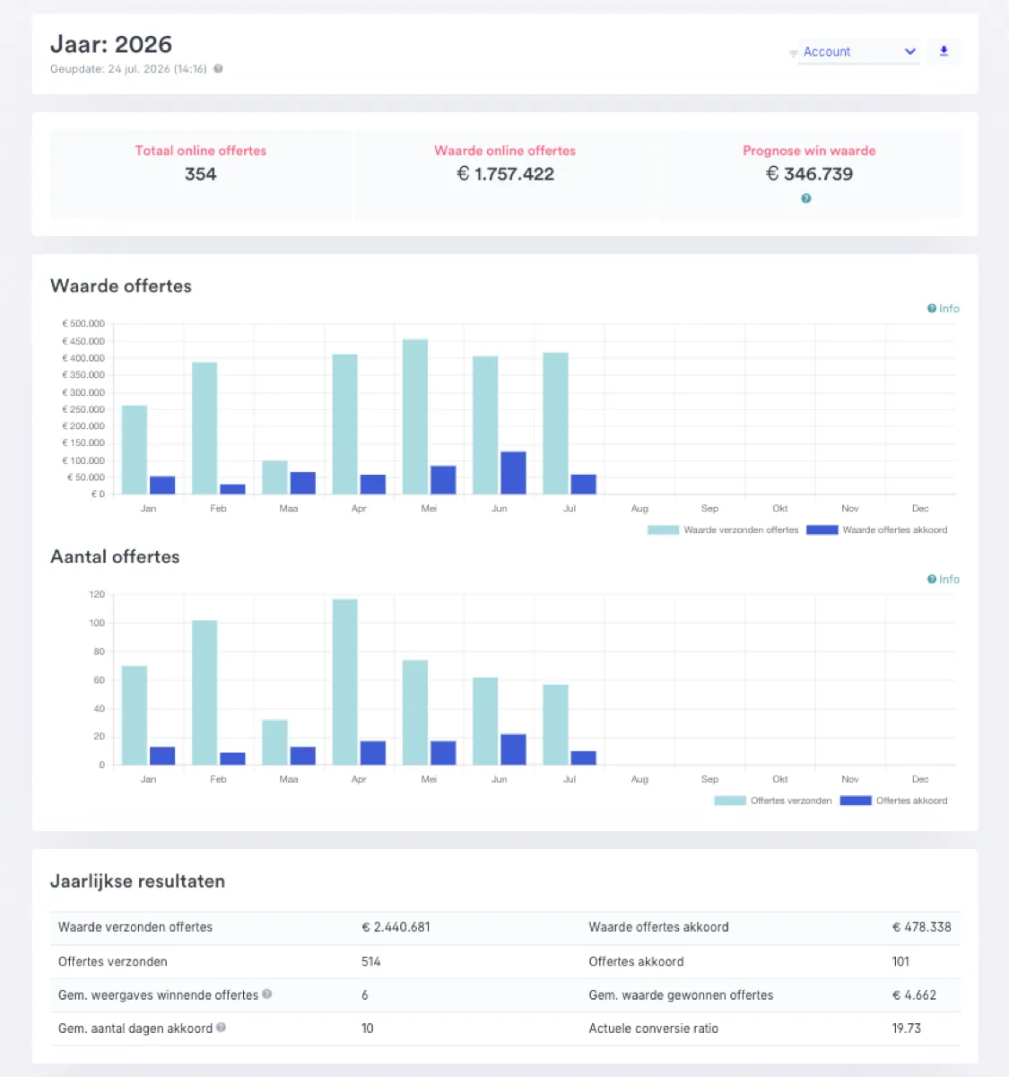
Task: Click the Gem. waarde gewonnen offertes label
Action: [x=681, y=995]
